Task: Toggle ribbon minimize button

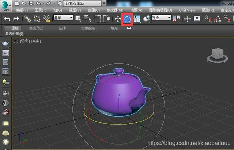Action: pos(129,28)
